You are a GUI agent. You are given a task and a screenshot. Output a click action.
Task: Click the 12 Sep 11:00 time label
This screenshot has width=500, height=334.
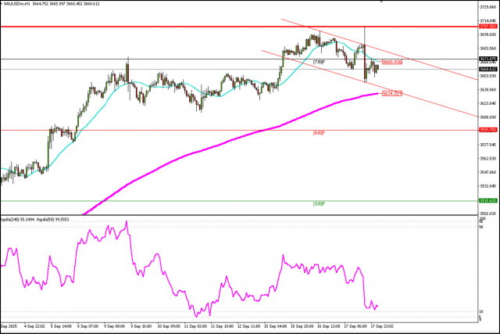(249, 326)
